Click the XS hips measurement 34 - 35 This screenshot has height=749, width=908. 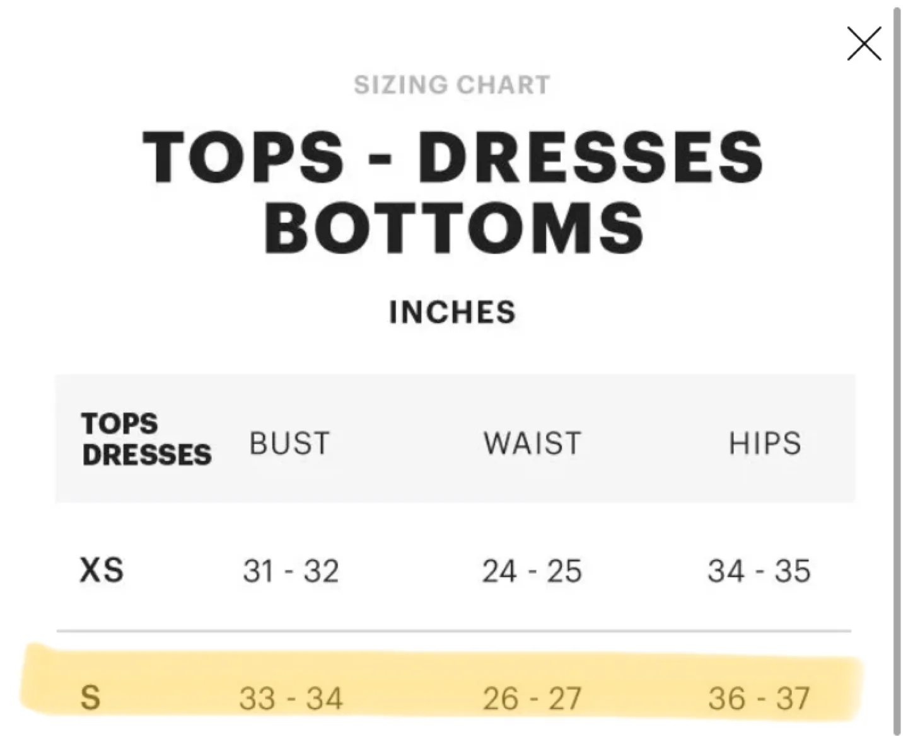coord(759,571)
